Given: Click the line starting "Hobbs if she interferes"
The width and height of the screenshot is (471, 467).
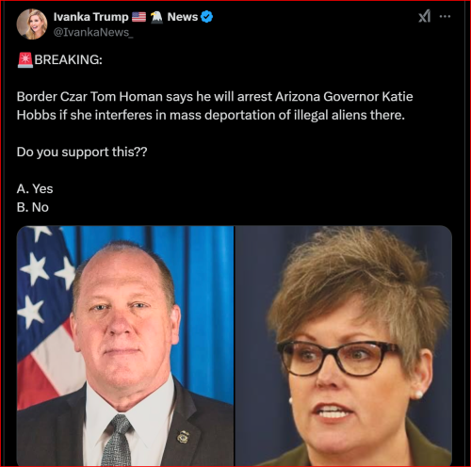Looking at the screenshot, I should [211, 115].
